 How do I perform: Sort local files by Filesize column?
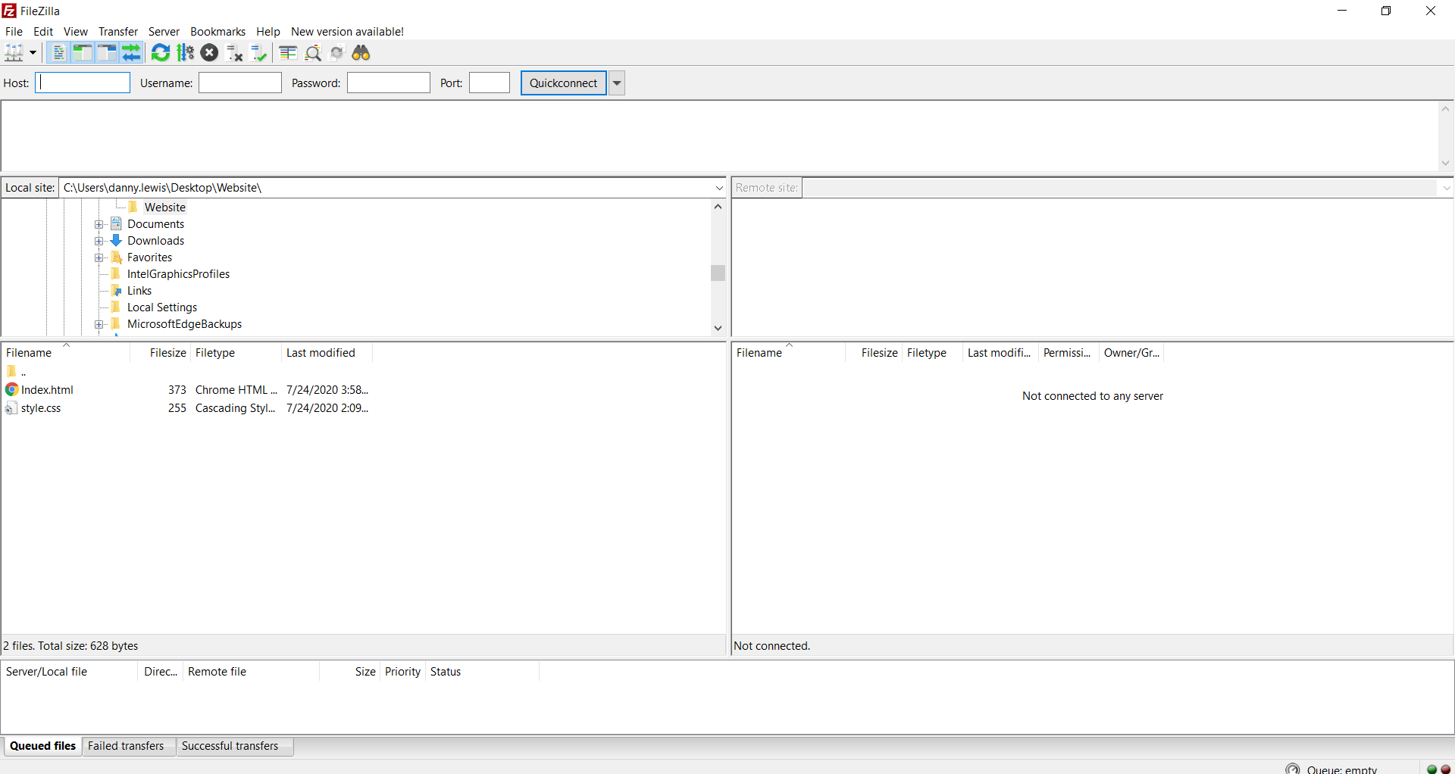click(160, 353)
